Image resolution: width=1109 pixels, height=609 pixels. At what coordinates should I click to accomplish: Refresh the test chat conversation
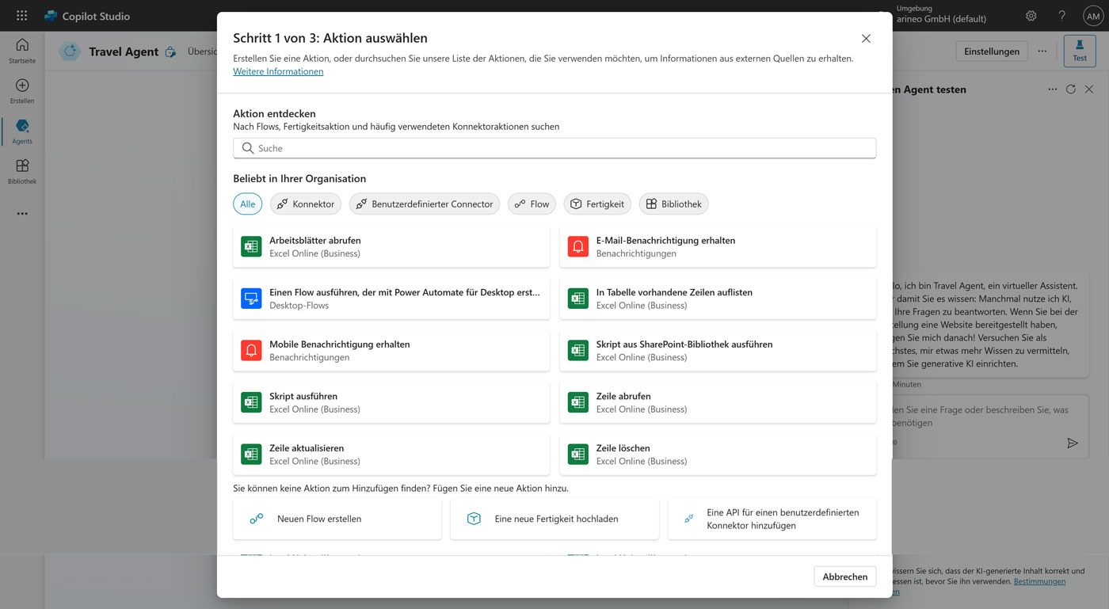click(x=1070, y=89)
